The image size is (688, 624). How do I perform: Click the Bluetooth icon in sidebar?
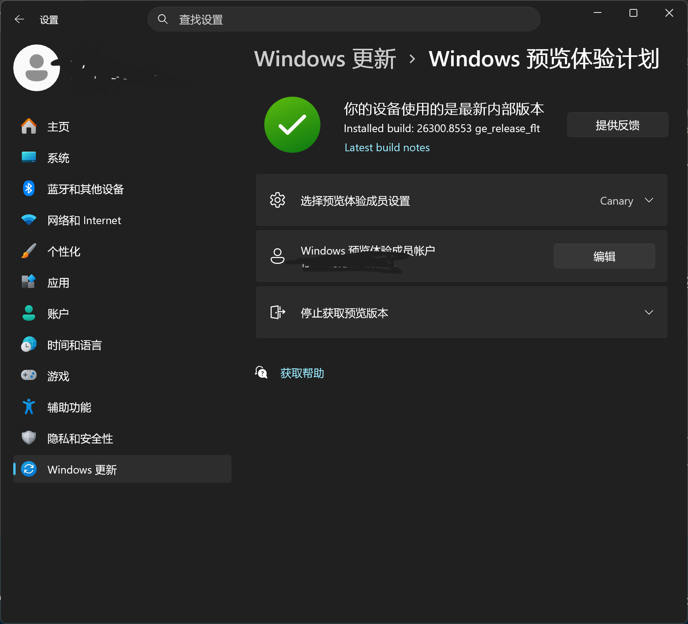(x=29, y=189)
